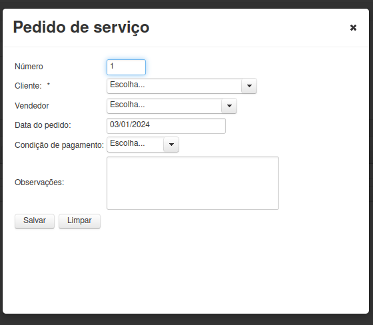Click the Data do pedido date field
Viewport: 373px width, 325px height.
(x=166, y=126)
